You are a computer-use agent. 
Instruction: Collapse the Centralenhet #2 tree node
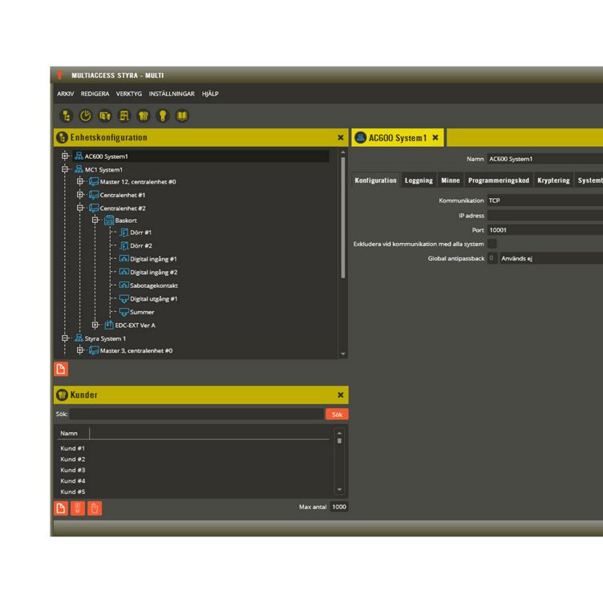pos(80,208)
